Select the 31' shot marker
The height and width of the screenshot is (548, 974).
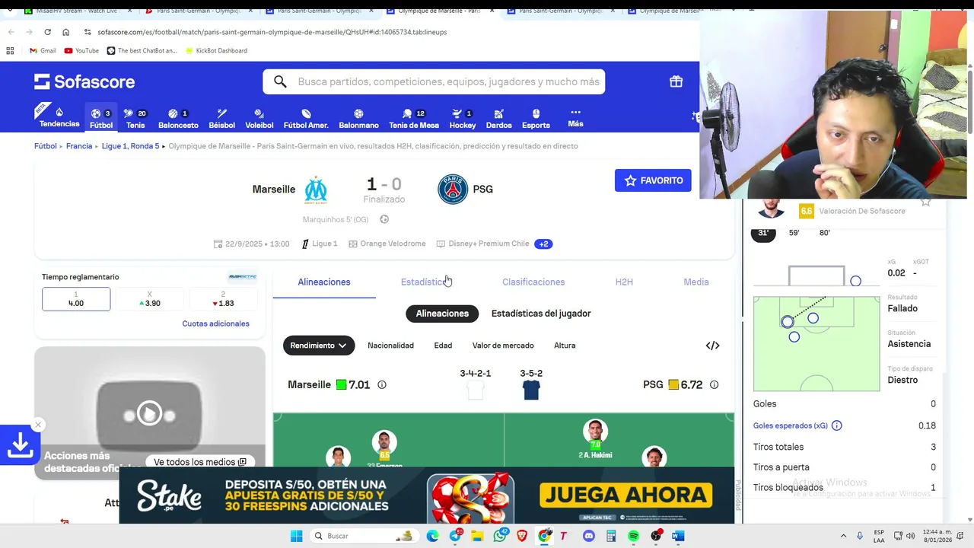[763, 233]
